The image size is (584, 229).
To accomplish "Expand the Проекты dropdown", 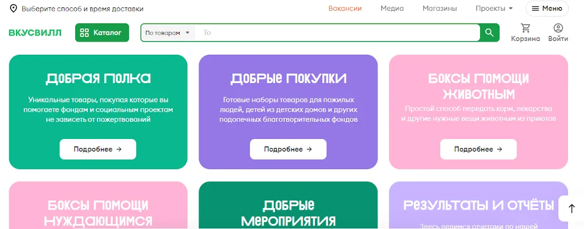I will tap(494, 9).
